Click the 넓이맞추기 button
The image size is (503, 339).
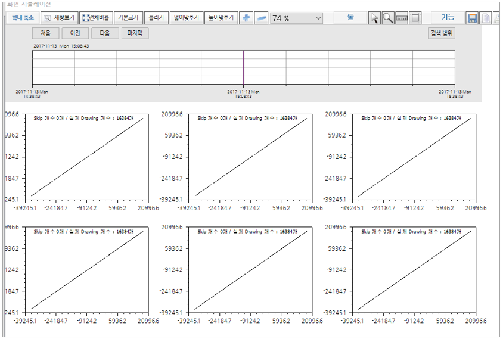186,18
